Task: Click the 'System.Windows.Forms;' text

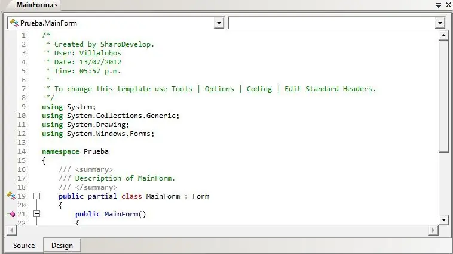Action: 111,134
